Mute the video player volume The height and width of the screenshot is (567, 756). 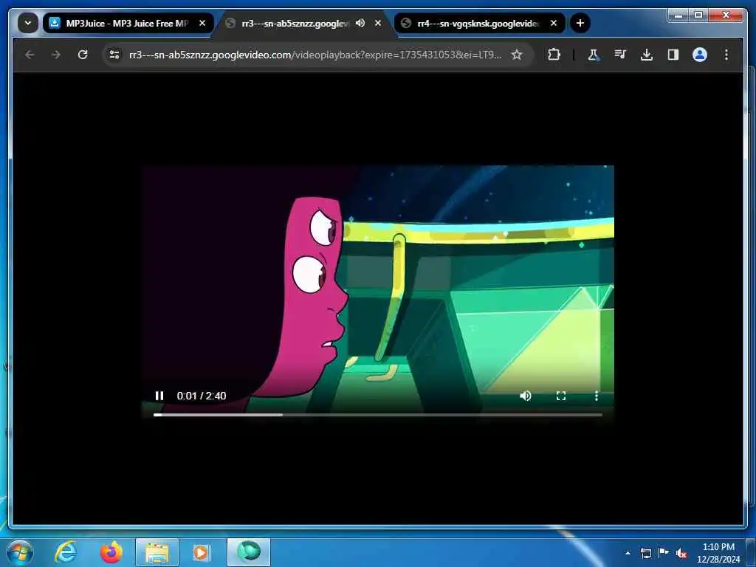[526, 396]
